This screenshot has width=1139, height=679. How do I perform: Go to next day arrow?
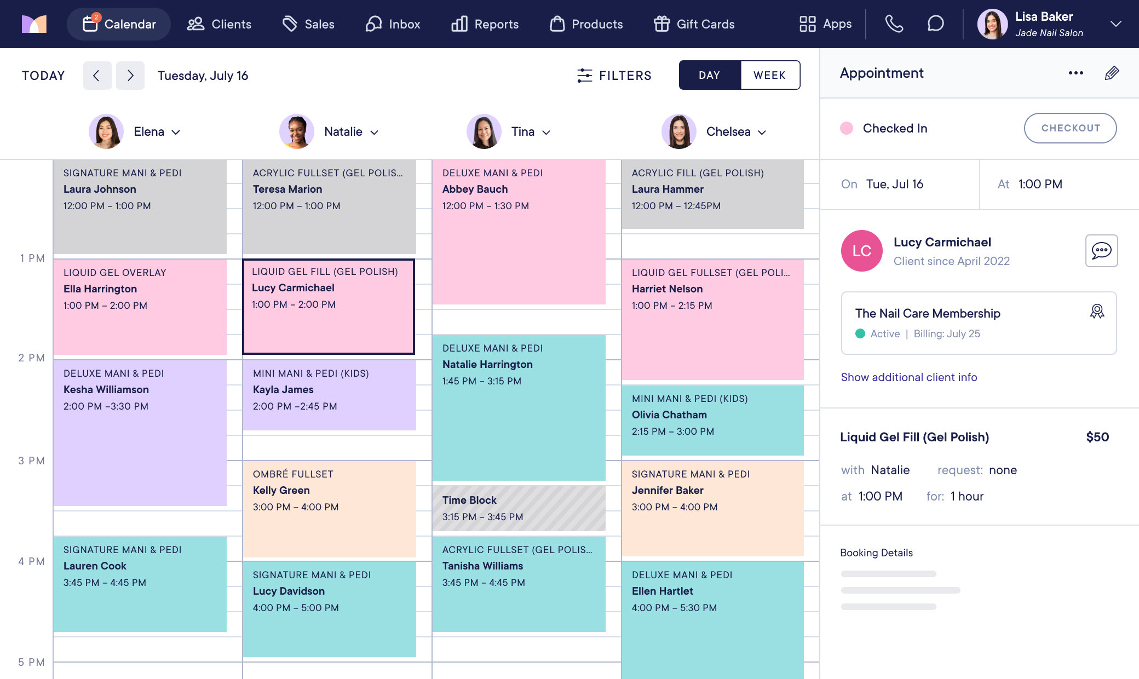coord(130,76)
